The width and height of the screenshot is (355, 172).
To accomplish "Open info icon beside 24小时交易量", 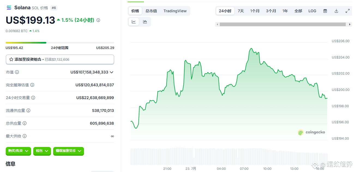I will [x=33, y=98].
